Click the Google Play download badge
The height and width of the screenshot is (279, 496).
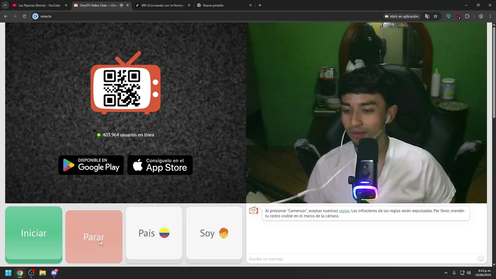point(91,165)
